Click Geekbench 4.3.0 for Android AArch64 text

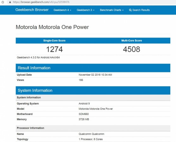[x=38, y=57]
